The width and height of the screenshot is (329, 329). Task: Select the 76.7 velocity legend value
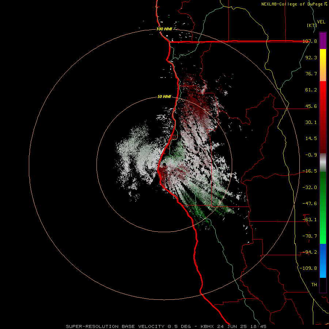coord(311,73)
